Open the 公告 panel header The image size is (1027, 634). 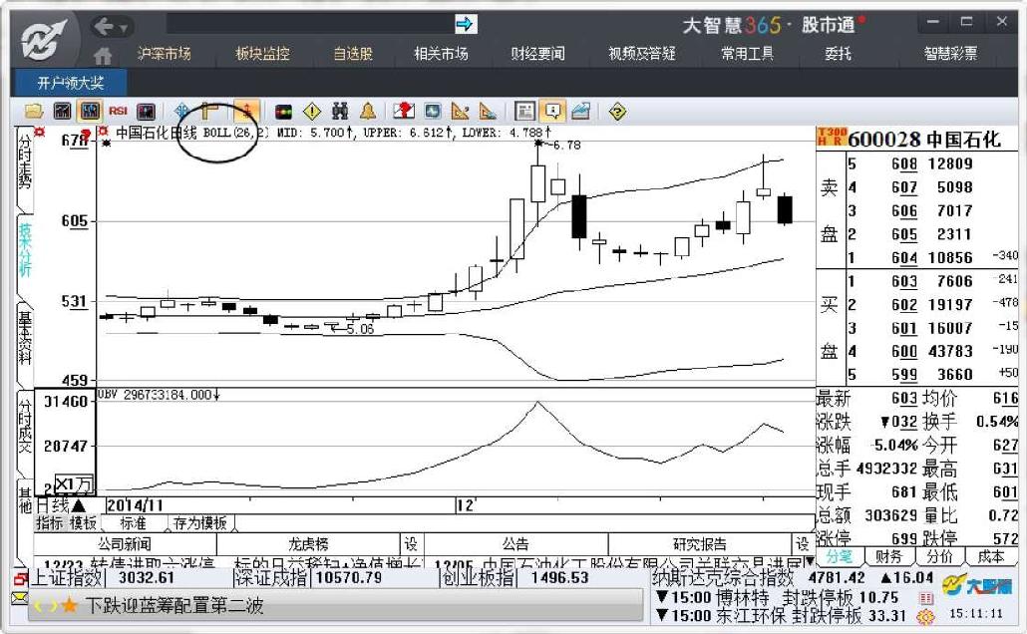[x=516, y=544]
